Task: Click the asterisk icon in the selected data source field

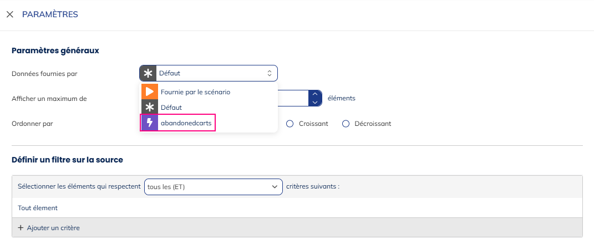Action: point(148,73)
